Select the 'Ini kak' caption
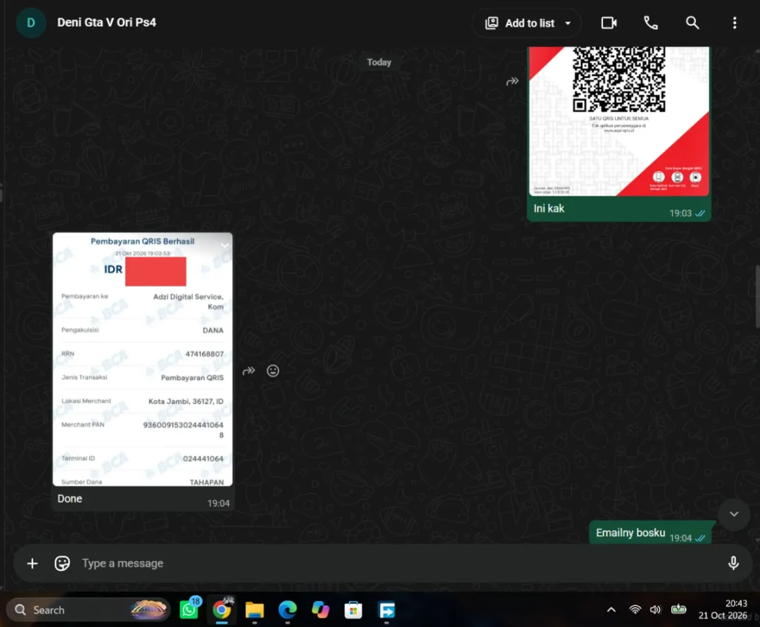The width and height of the screenshot is (760, 627). coord(549,208)
